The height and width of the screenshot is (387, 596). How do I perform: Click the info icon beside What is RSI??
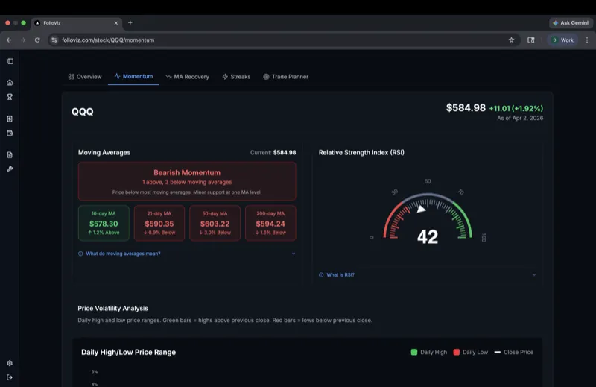tap(321, 274)
